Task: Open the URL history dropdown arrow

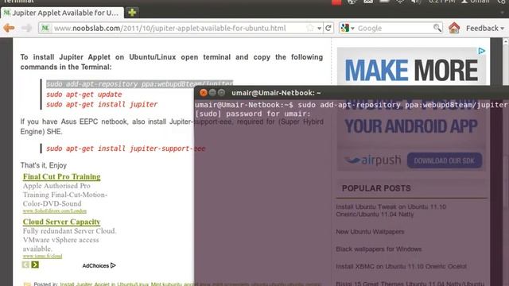Action: (320, 29)
